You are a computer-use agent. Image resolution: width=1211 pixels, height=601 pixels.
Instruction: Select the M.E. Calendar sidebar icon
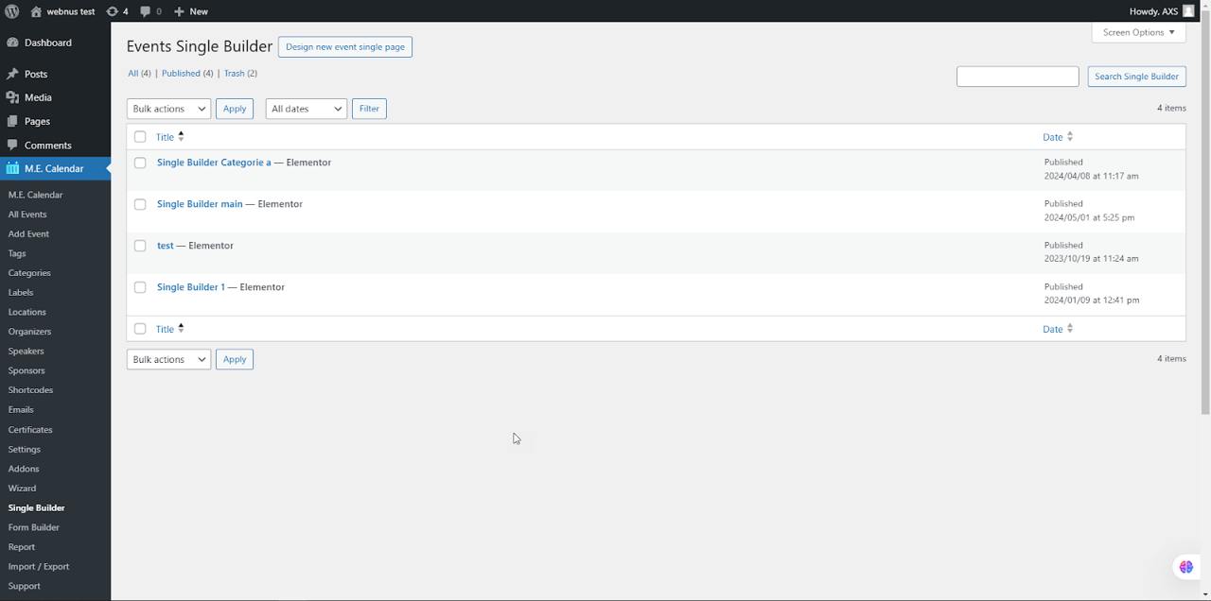pyautogui.click(x=10, y=168)
